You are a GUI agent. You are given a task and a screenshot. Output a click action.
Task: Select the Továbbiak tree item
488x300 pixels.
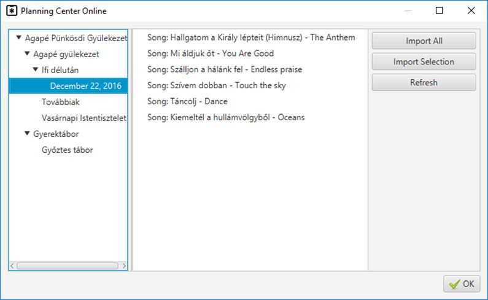point(61,102)
